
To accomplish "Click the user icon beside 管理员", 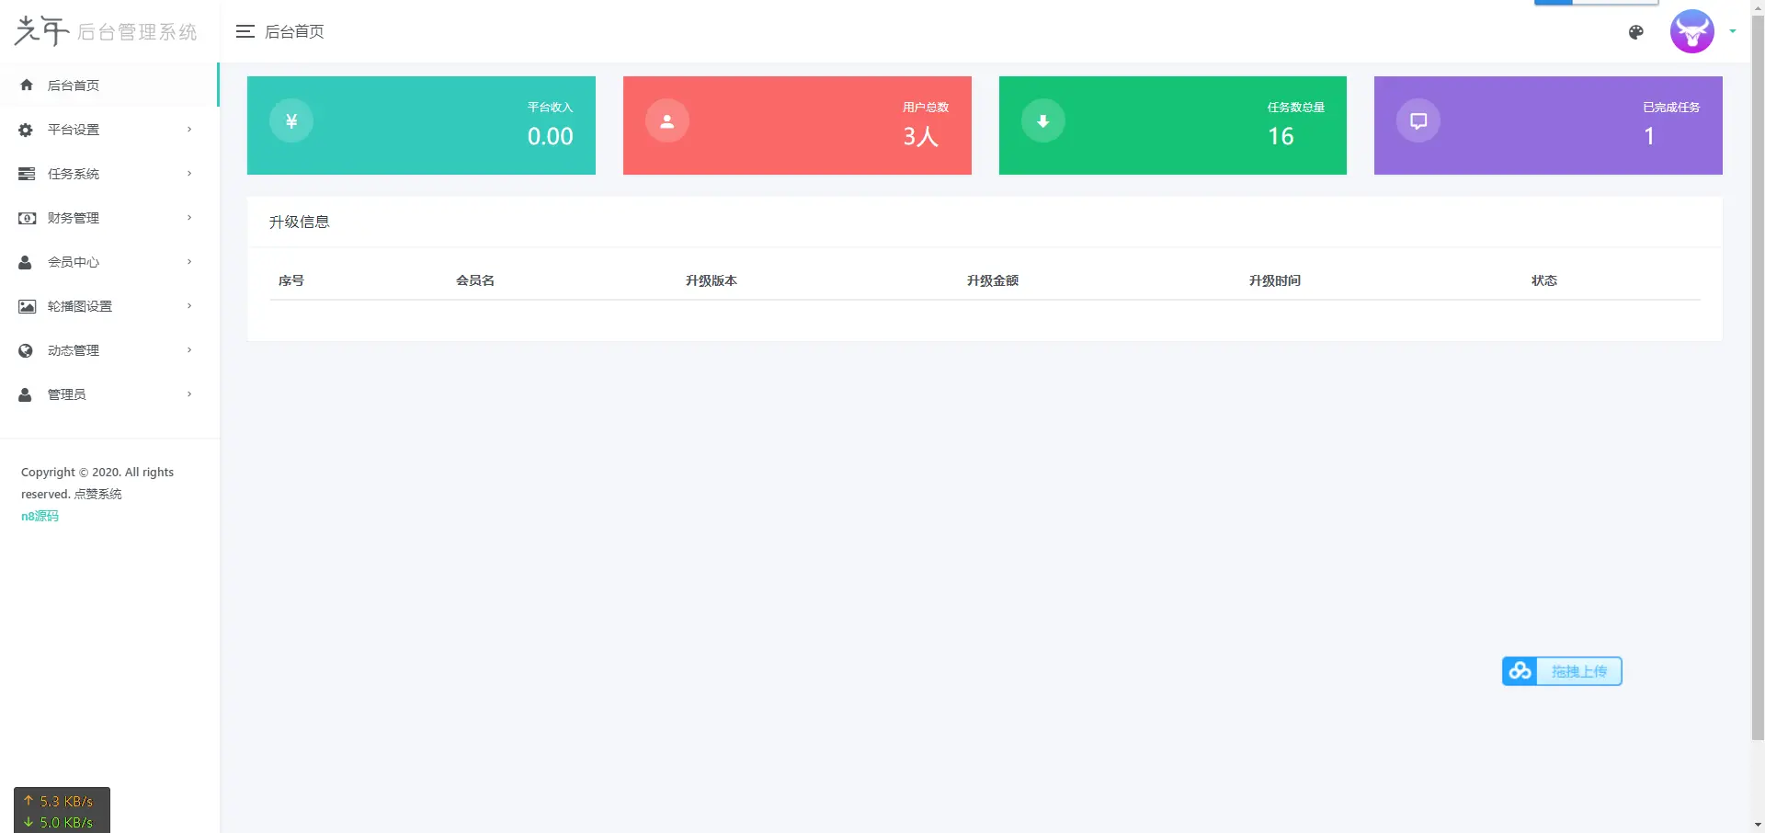I will coord(26,394).
